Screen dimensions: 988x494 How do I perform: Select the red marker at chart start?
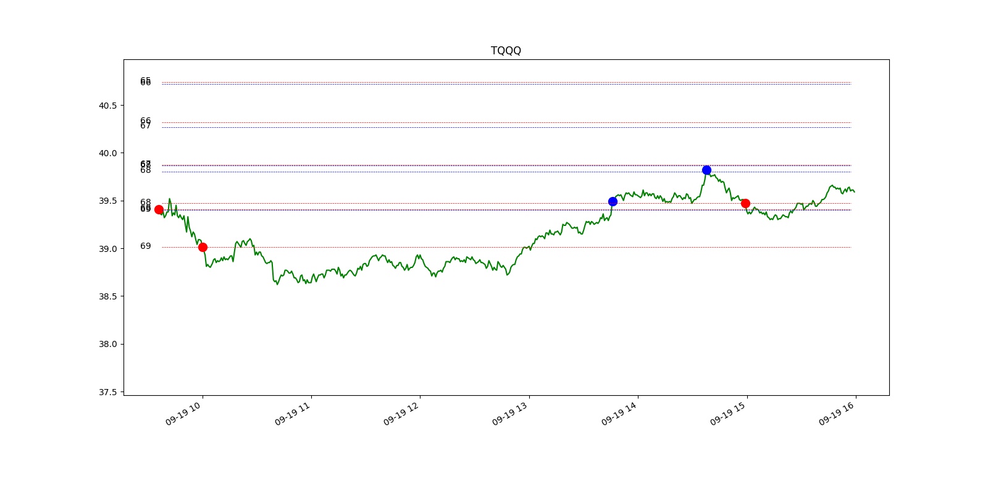tap(159, 209)
